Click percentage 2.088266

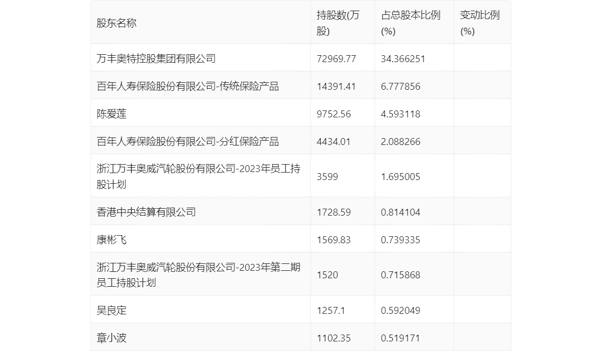click(x=400, y=142)
